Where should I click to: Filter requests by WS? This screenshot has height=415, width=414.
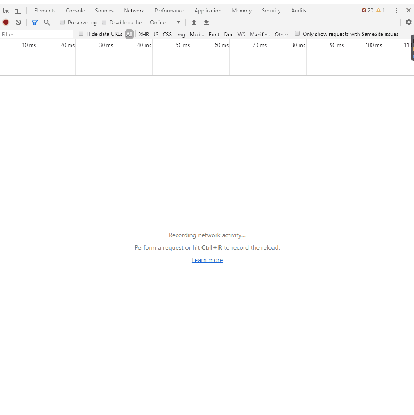pyautogui.click(x=241, y=35)
